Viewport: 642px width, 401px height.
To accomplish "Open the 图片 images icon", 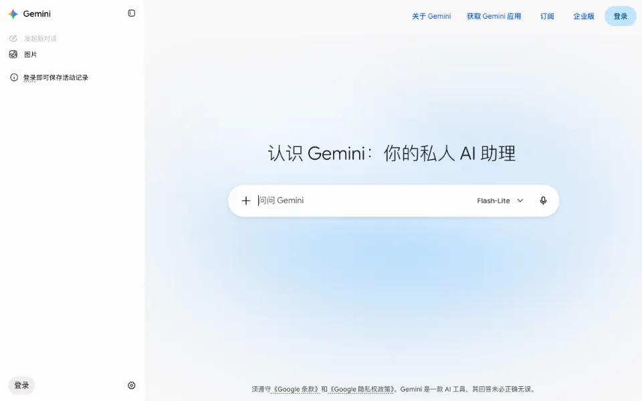I will [x=13, y=54].
